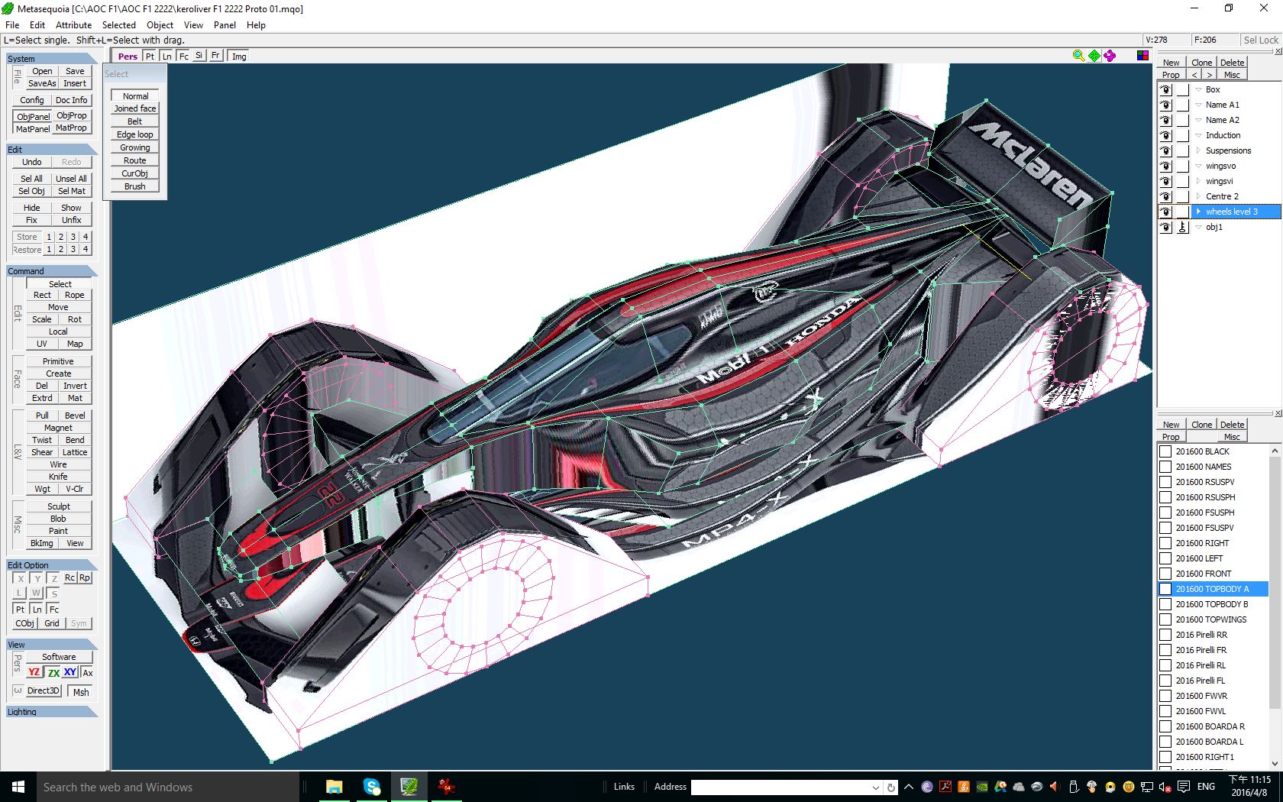Toggle visibility of the Box object

click(1165, 89)
